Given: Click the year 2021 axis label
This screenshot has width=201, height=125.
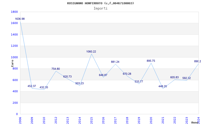Looking at the screenshot, I should click(x=163, y=120).
